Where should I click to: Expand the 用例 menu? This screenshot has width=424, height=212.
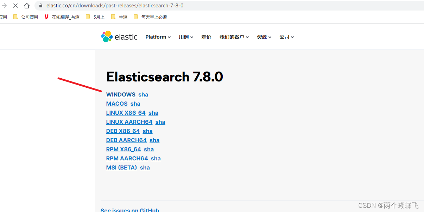(x=186, y=37)
